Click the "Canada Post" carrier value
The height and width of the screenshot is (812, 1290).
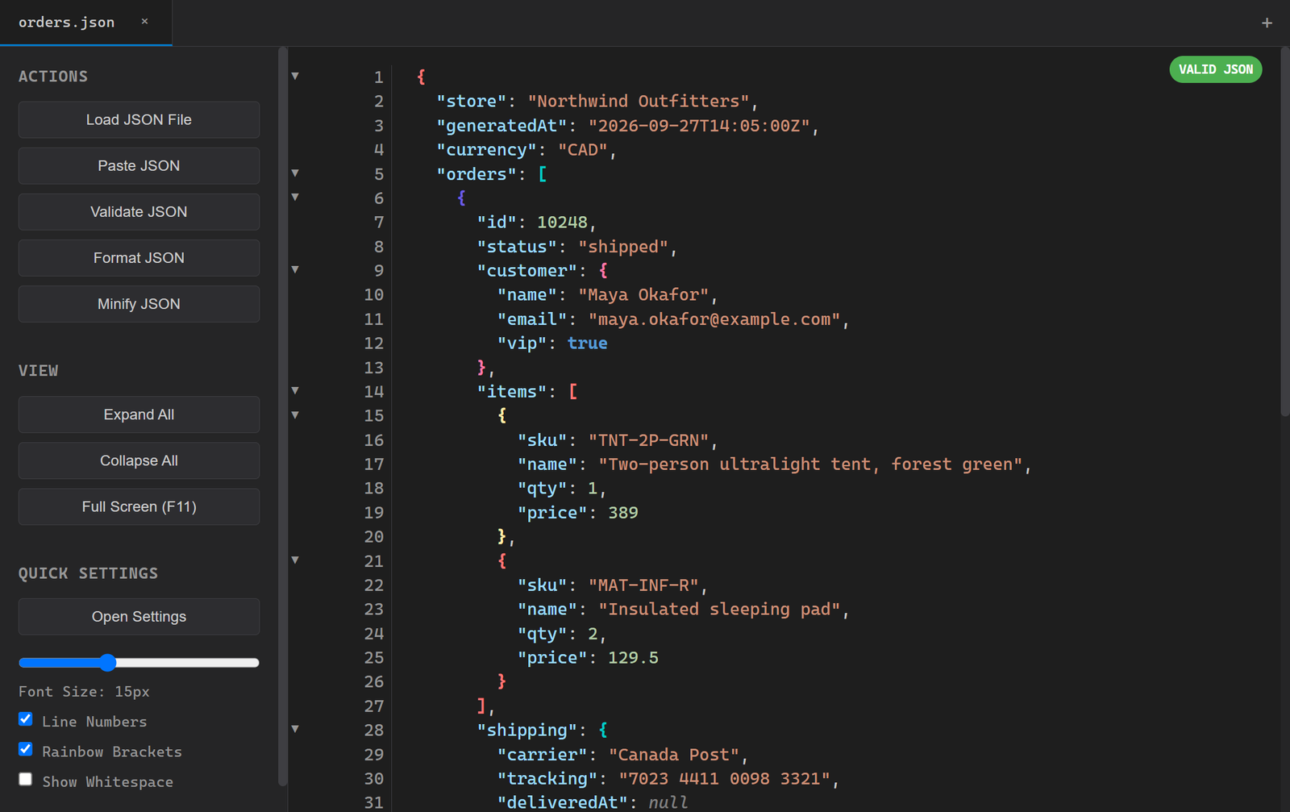[674, 754]
